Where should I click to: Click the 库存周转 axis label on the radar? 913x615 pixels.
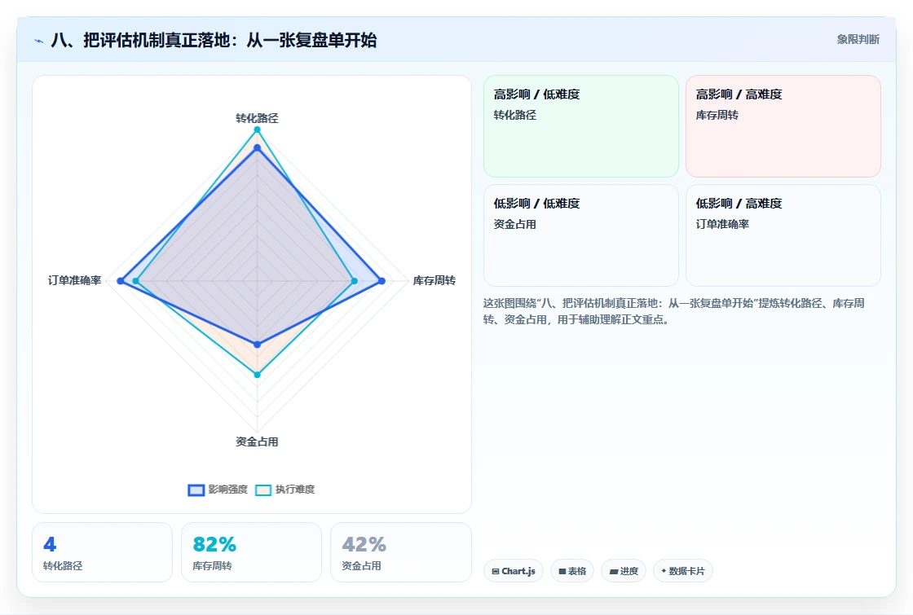434,280
